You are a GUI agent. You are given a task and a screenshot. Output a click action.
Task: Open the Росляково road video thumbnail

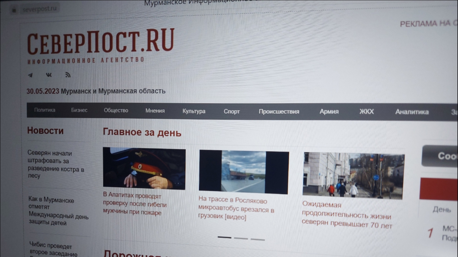coord(244,172)
